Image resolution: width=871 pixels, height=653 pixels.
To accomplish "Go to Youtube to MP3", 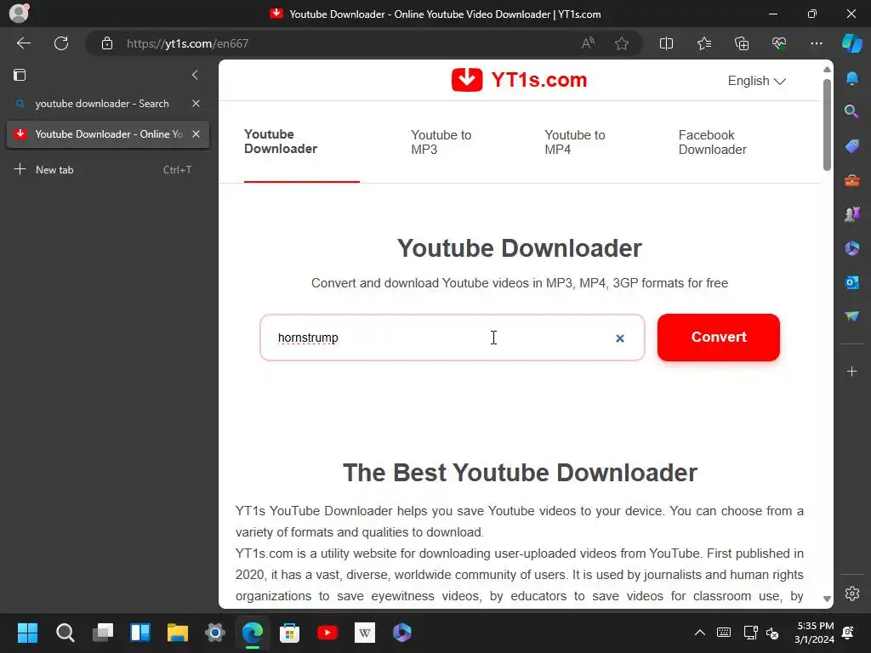I will (x=441, y=142).
